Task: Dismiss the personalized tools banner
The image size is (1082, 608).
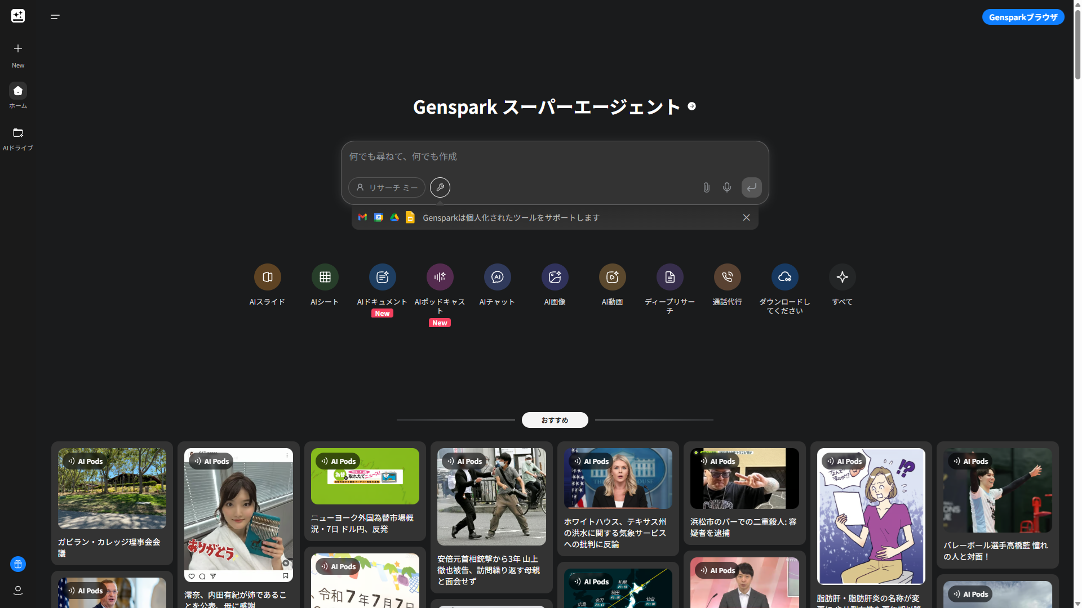Action: [746, 218]
